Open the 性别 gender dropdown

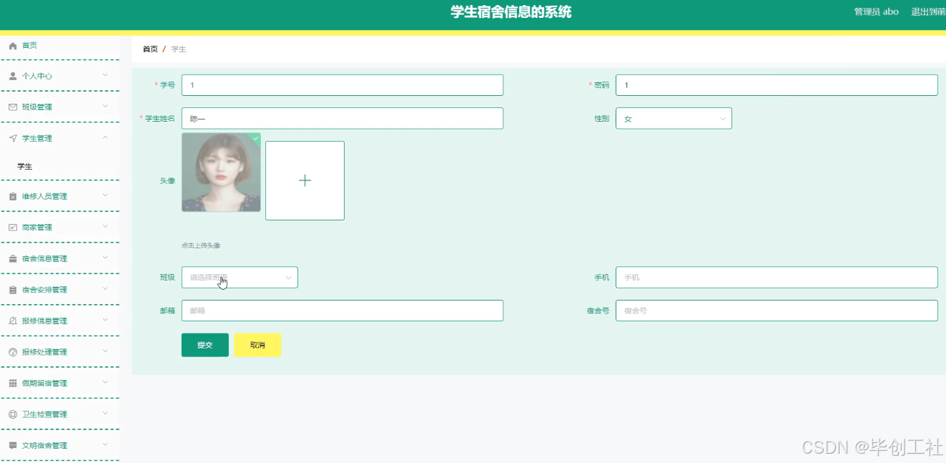(673, 118)
